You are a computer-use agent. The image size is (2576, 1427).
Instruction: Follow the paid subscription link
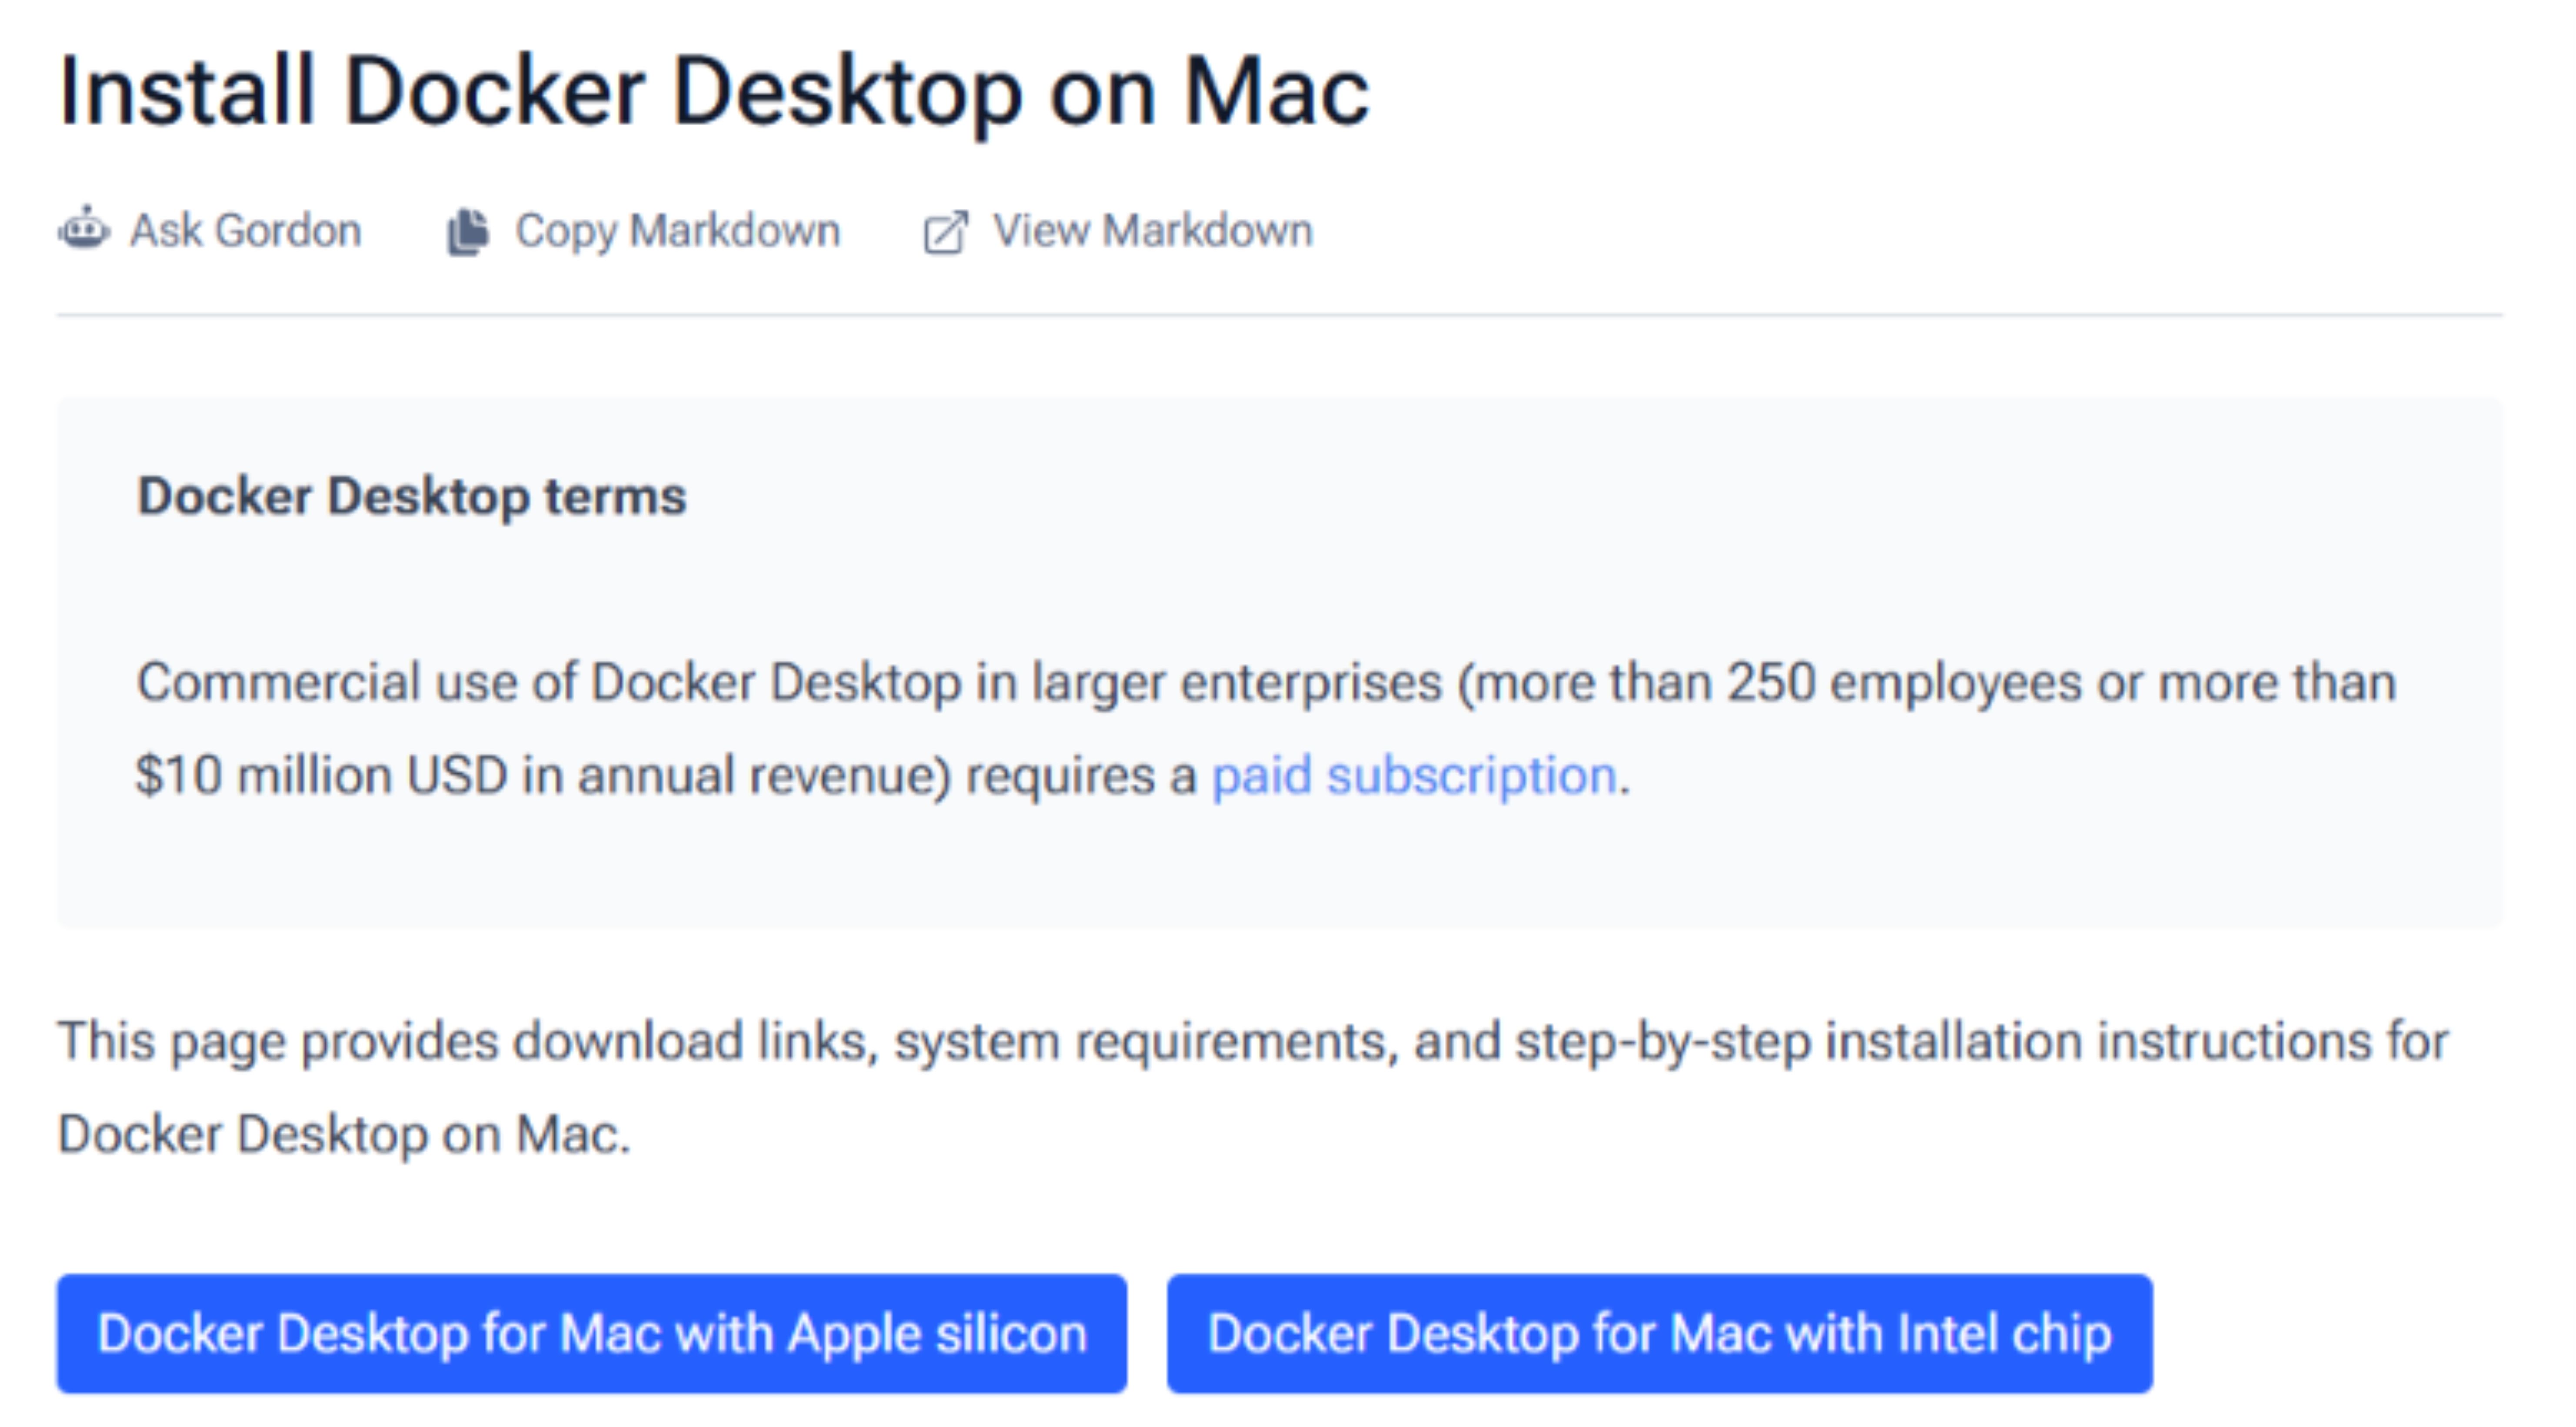coord(1414,775)
